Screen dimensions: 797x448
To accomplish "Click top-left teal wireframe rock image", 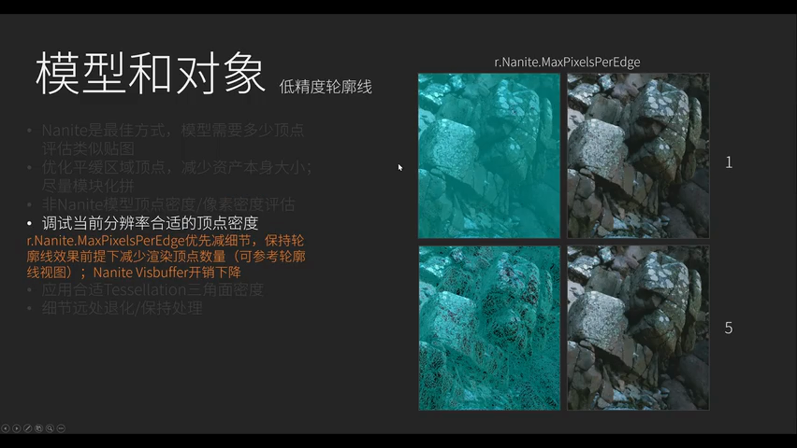I will click(x=489, y=156).
